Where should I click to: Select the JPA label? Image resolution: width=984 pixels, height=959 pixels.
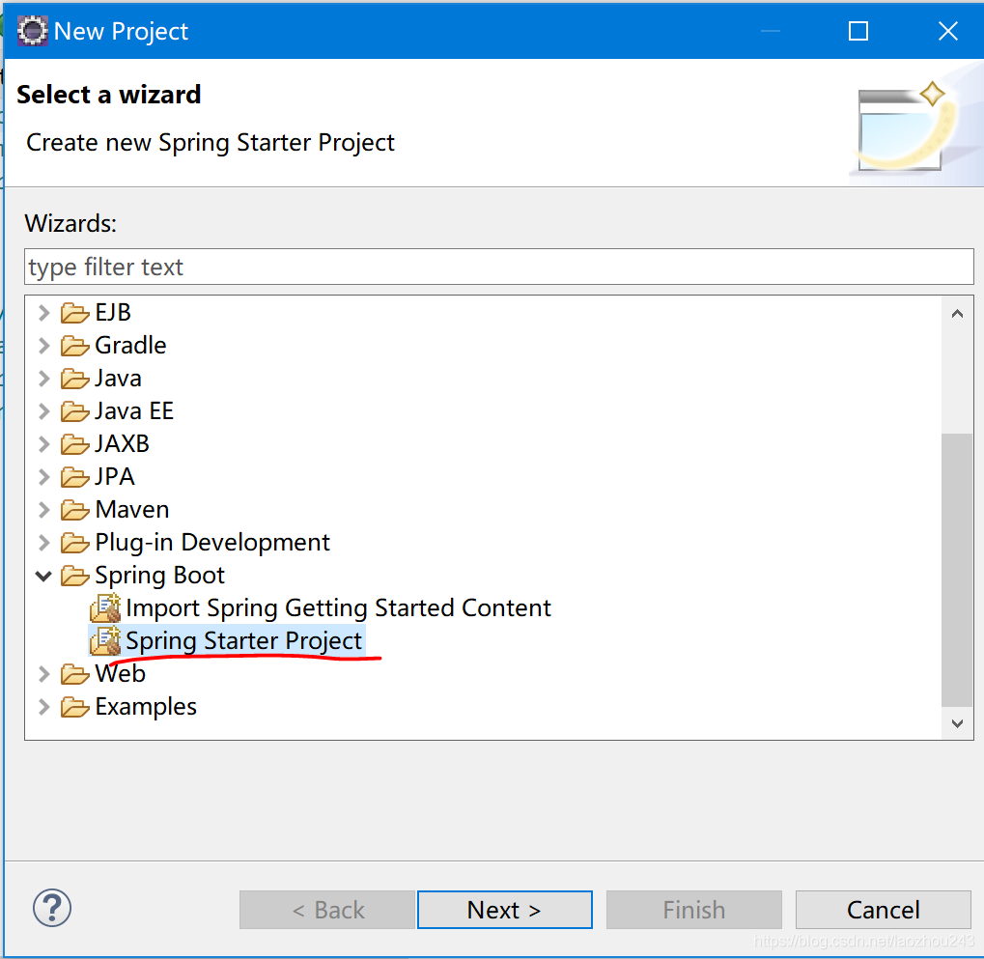coord(115,476)
